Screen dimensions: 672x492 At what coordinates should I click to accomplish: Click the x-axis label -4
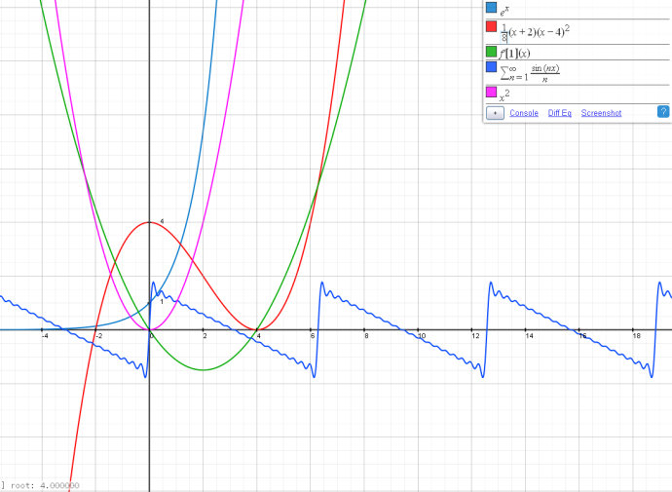click(45, 336)
